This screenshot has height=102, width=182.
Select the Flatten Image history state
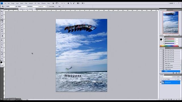click(x=171, y=69)
